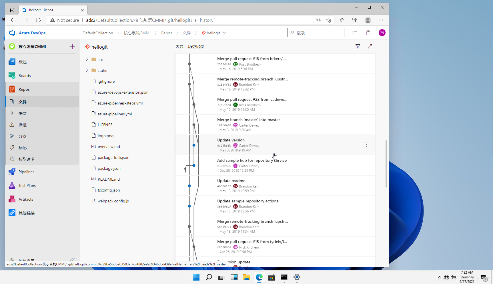Click Repos breadcrumb link

[x=166, y=33]
